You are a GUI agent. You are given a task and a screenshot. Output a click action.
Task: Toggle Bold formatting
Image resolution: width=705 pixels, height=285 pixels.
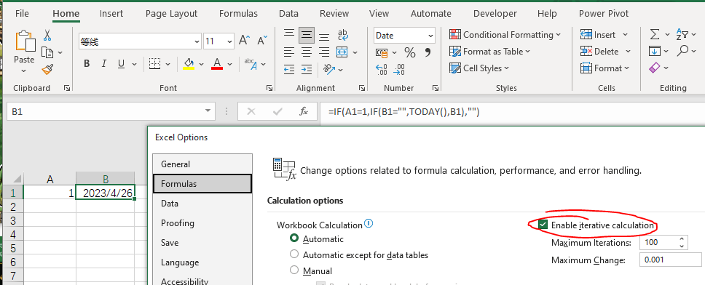(87, 64)
